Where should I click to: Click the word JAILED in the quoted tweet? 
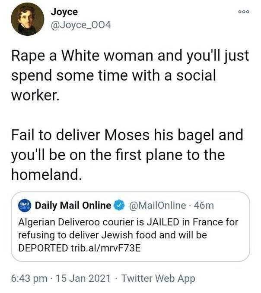162,222
